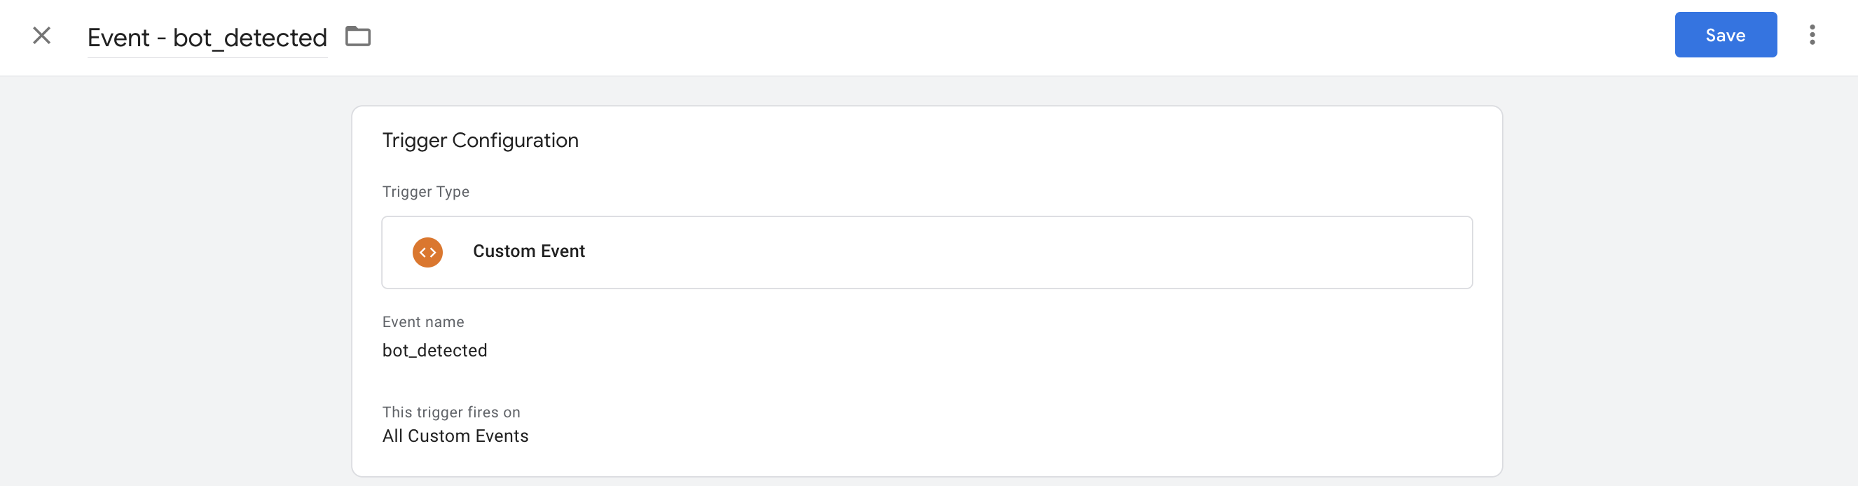
Task: Select the Event name label section
Action: click(423, 321)
